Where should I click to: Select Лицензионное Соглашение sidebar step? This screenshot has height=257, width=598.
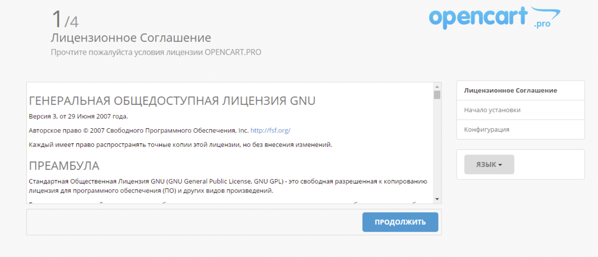click(520, 91)
